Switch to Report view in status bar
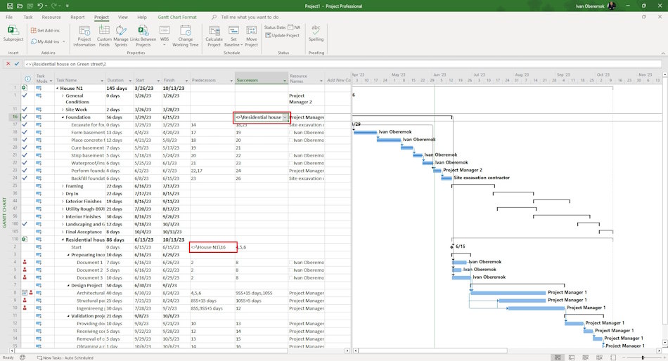The height and width of the screenshot is (361, 668). pyautogui.click(x=613, y=357)
